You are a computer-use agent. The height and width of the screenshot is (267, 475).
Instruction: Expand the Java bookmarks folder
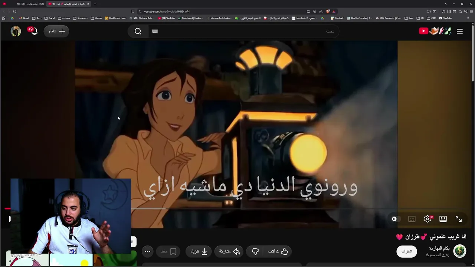409,18
